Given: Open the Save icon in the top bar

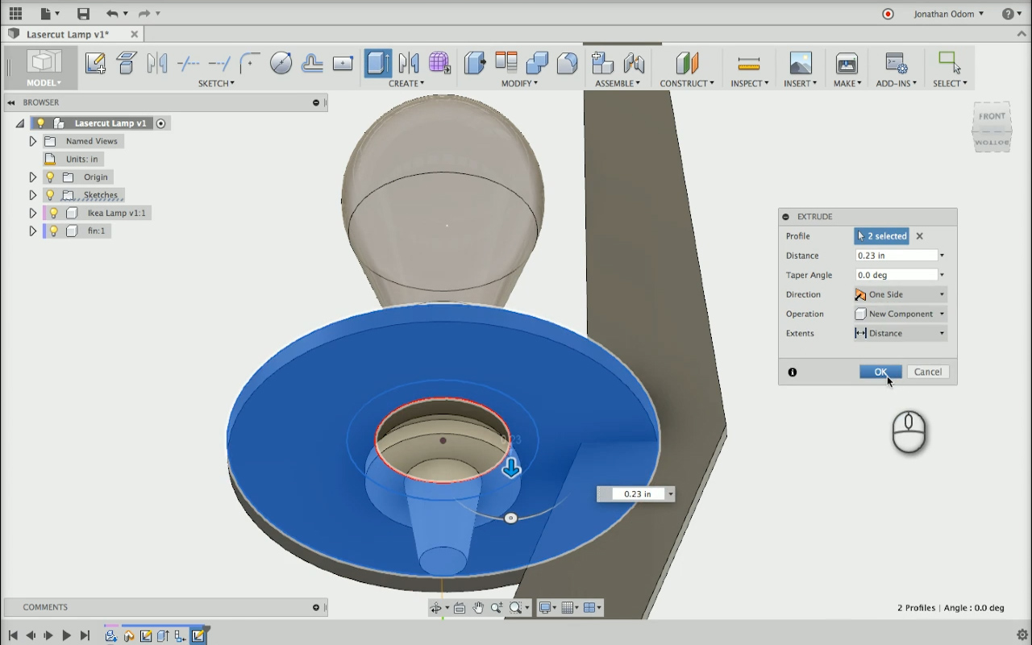Looking at the screenshot, I should click(x=83, y=14).
